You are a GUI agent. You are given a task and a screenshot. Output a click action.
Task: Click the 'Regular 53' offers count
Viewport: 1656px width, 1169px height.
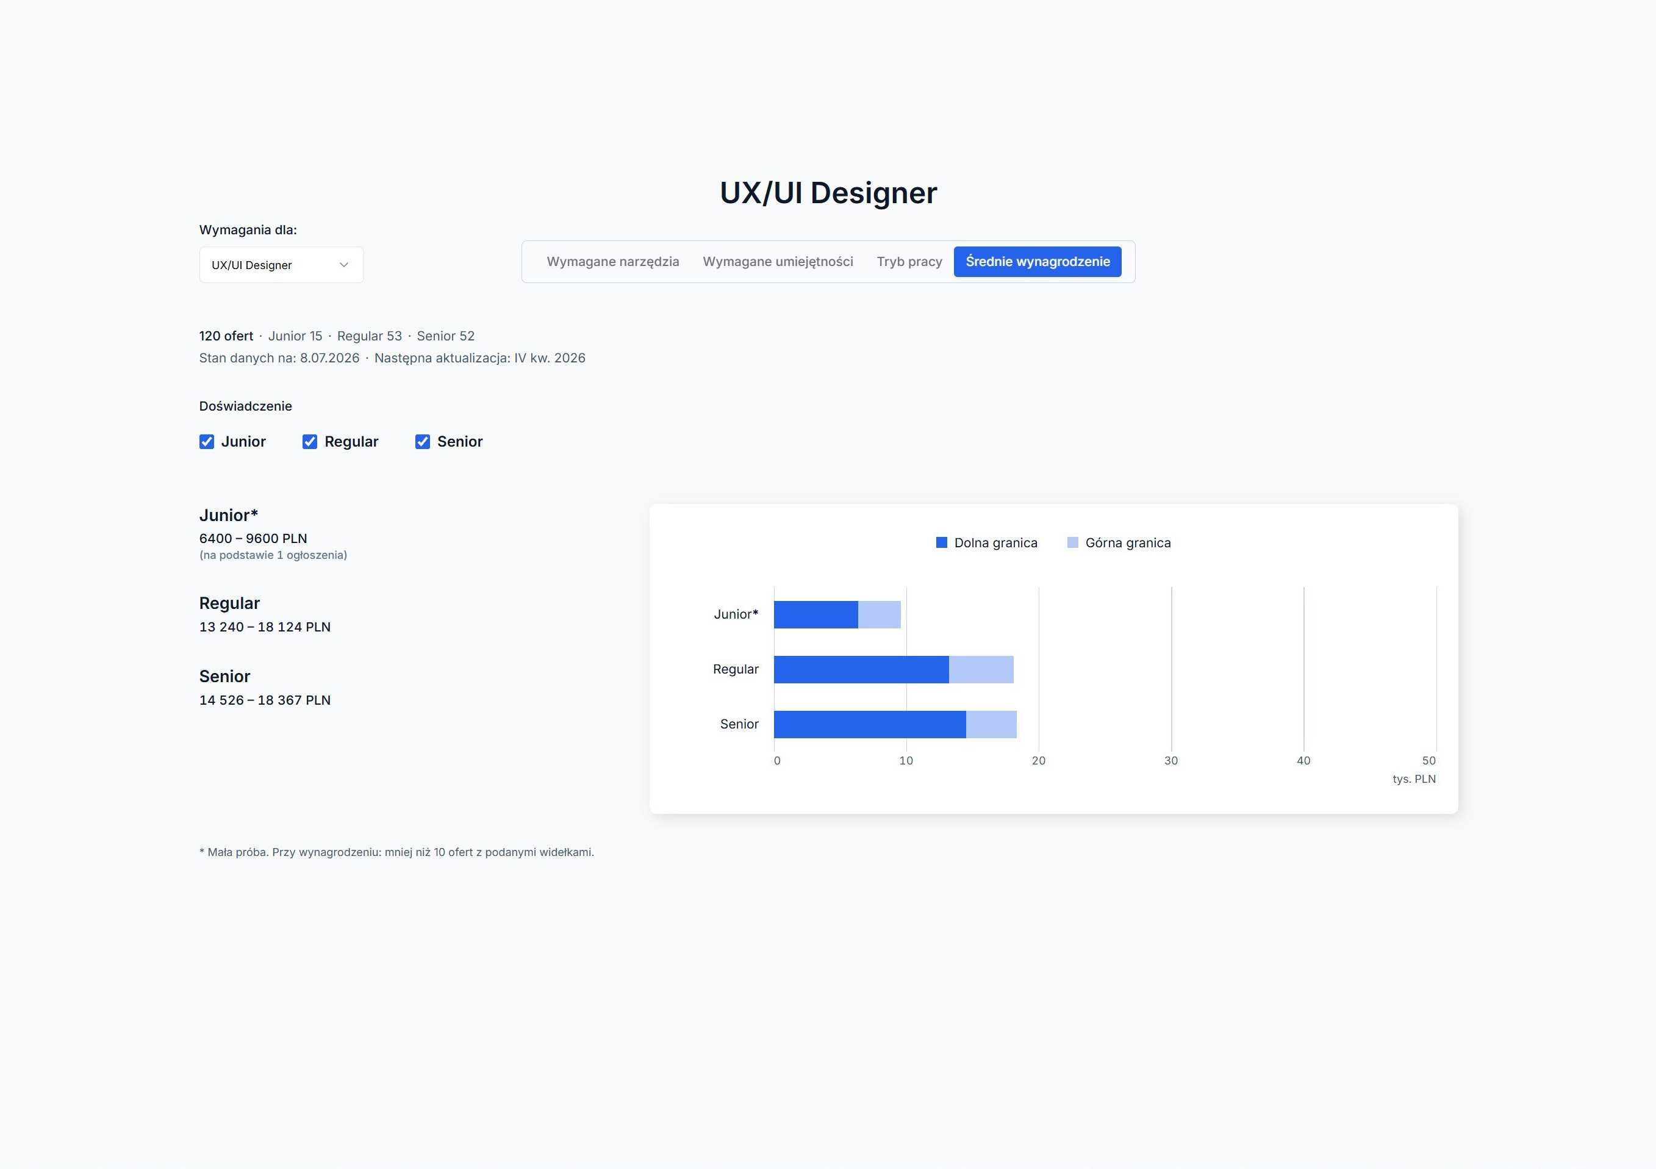(369, 336)
